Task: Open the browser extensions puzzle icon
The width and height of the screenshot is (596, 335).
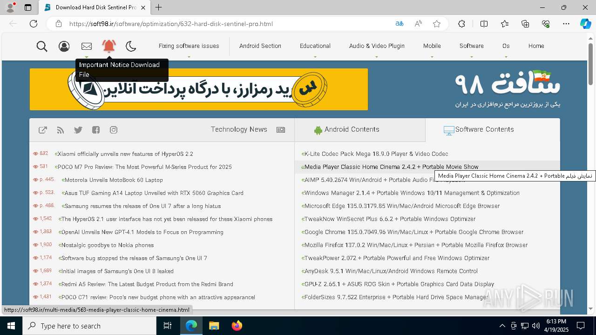Action: coord(461,24)
